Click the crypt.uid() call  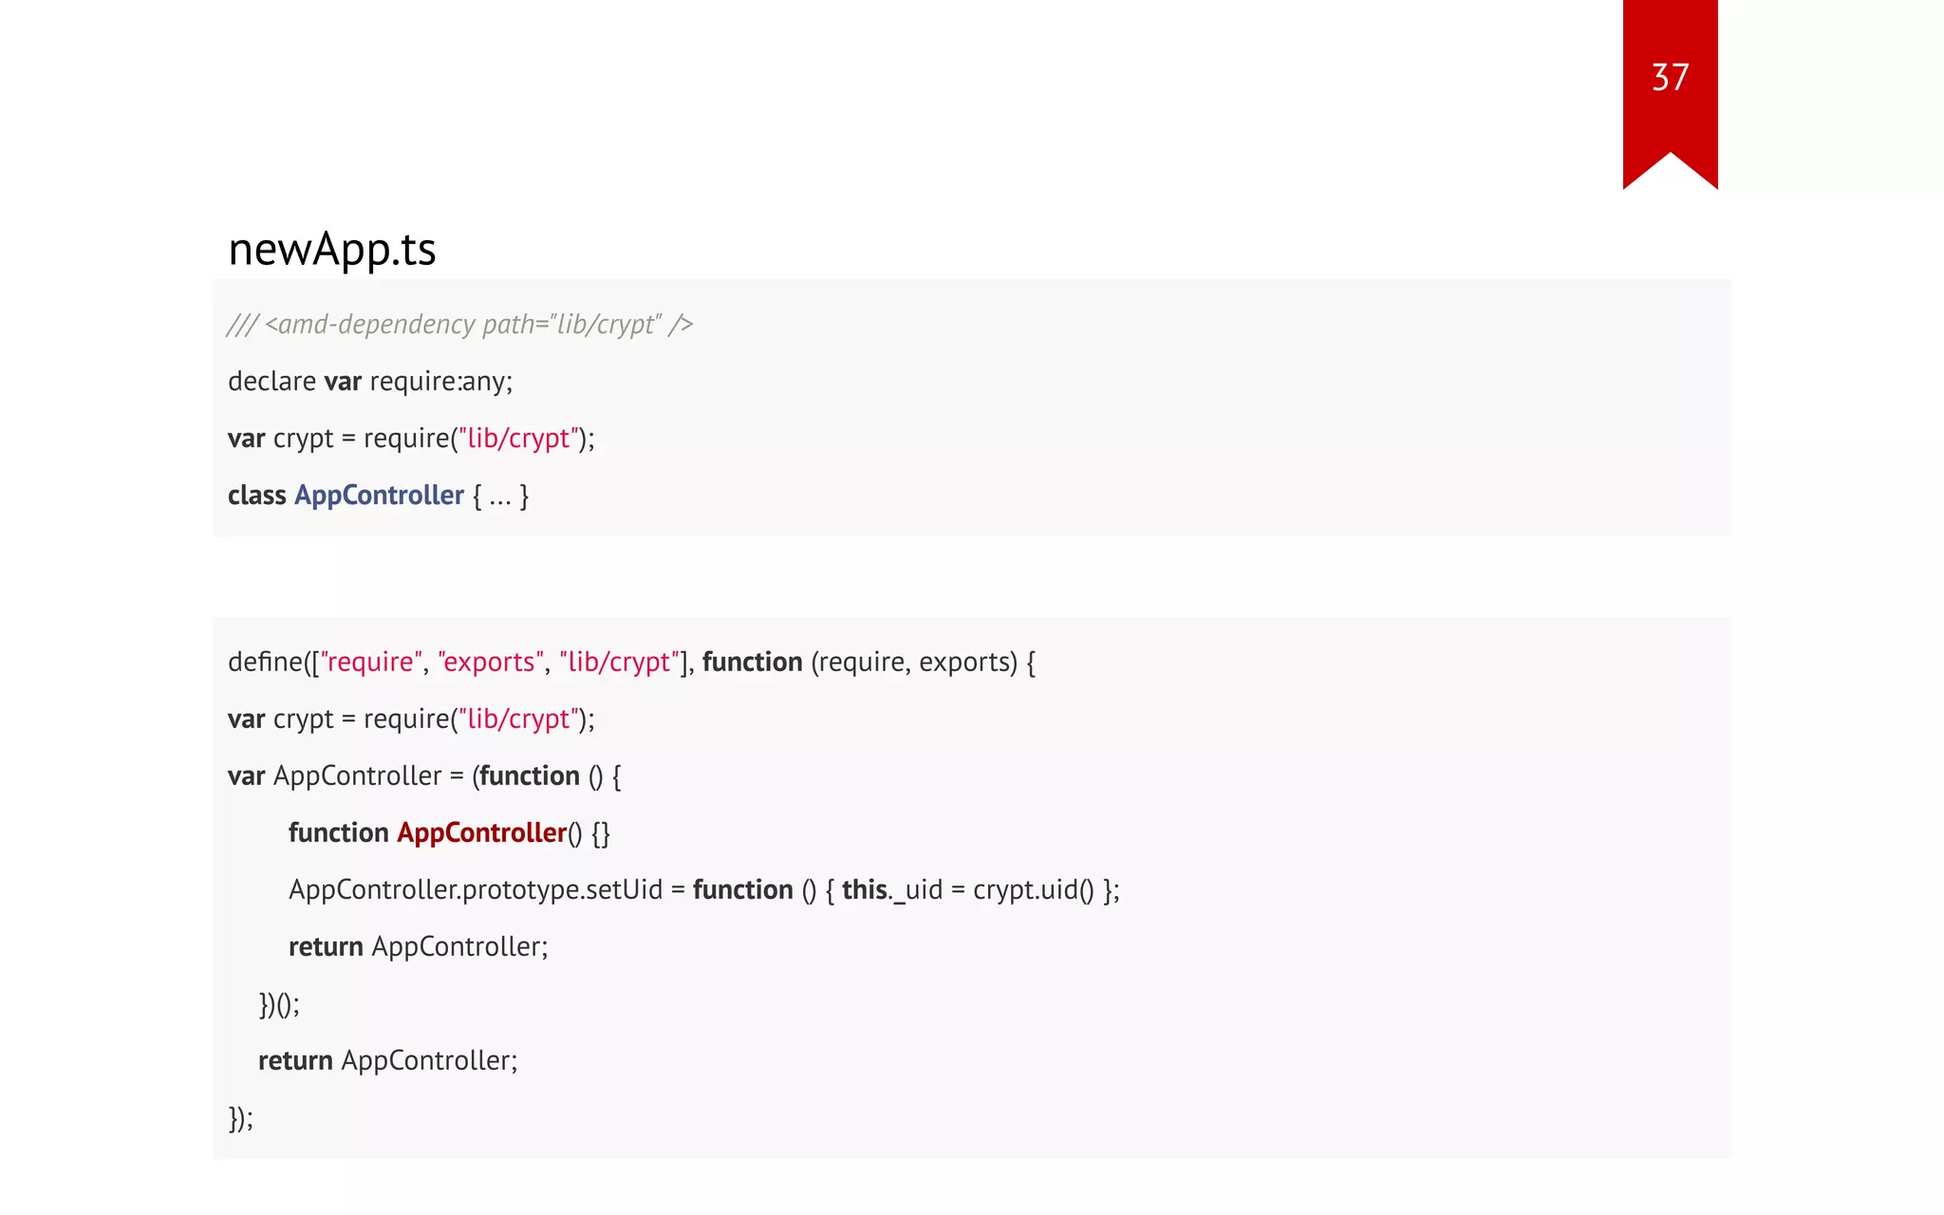click(x=1033, y=890)
